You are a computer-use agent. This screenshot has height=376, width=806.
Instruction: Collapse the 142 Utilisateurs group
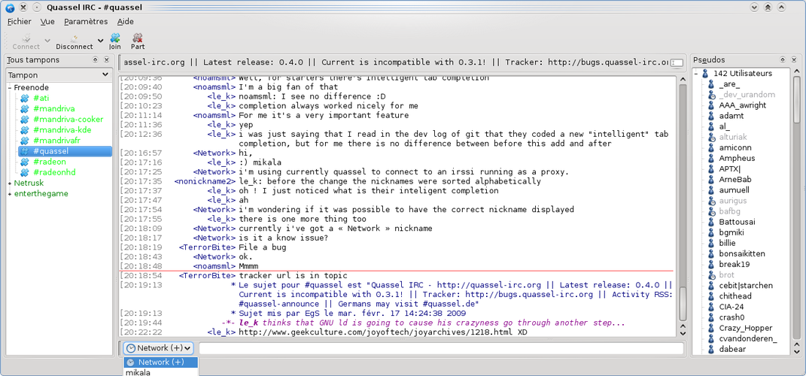tap(696, 74)
